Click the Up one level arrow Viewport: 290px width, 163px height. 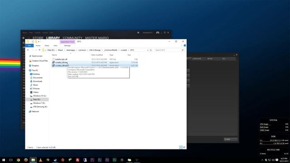[39, 50]
